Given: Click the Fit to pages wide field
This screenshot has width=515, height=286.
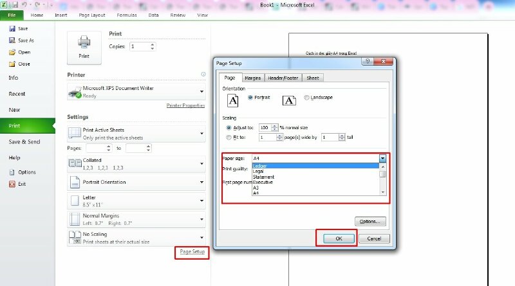Looking at the screenshot, I should [268, 138].
